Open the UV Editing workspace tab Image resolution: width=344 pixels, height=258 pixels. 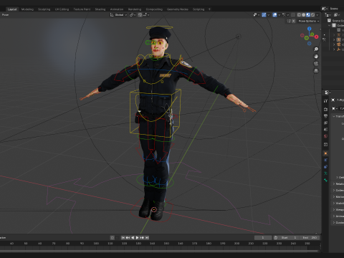point(62,9)
